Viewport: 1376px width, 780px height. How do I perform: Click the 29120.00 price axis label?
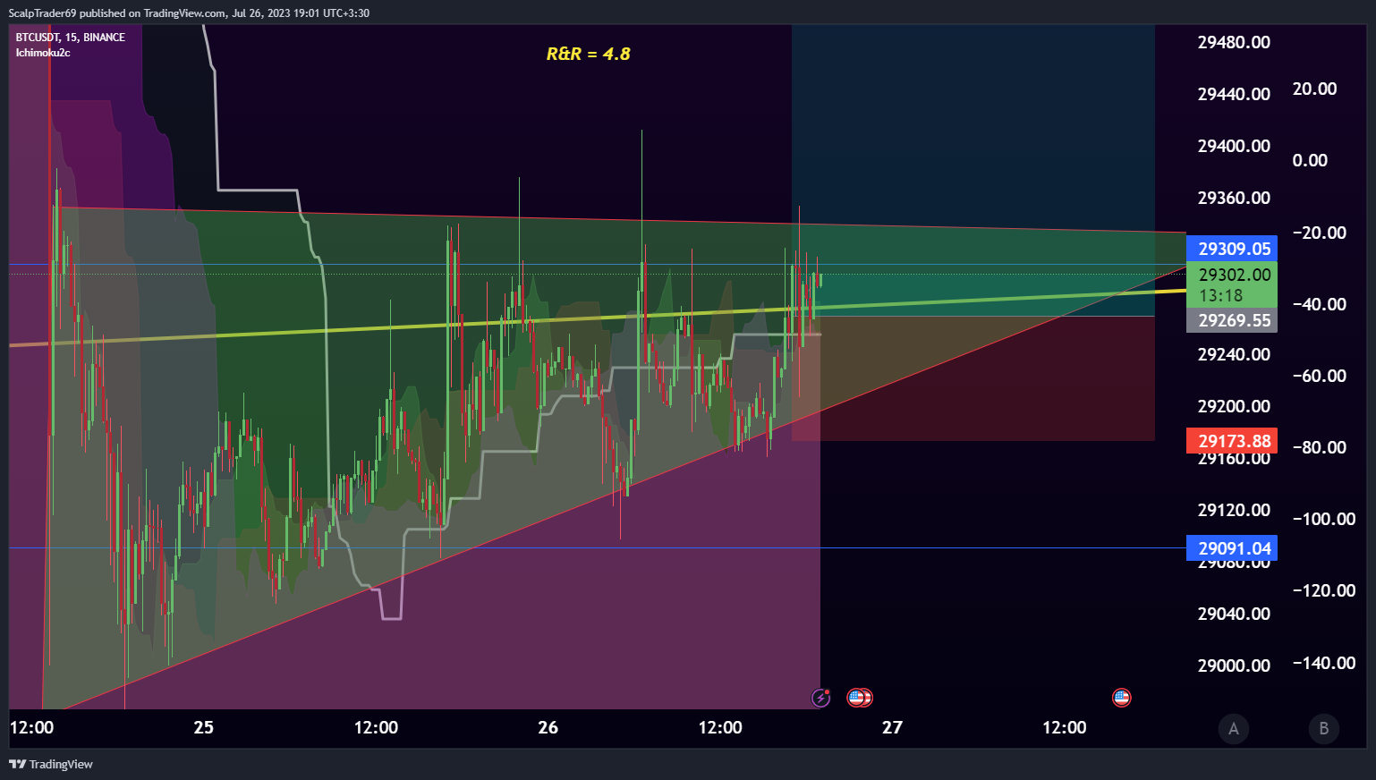click(x=1234, y=510)
